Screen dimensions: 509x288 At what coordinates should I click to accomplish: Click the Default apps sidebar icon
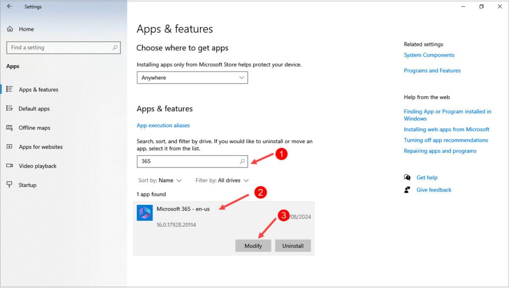(9, 108)
